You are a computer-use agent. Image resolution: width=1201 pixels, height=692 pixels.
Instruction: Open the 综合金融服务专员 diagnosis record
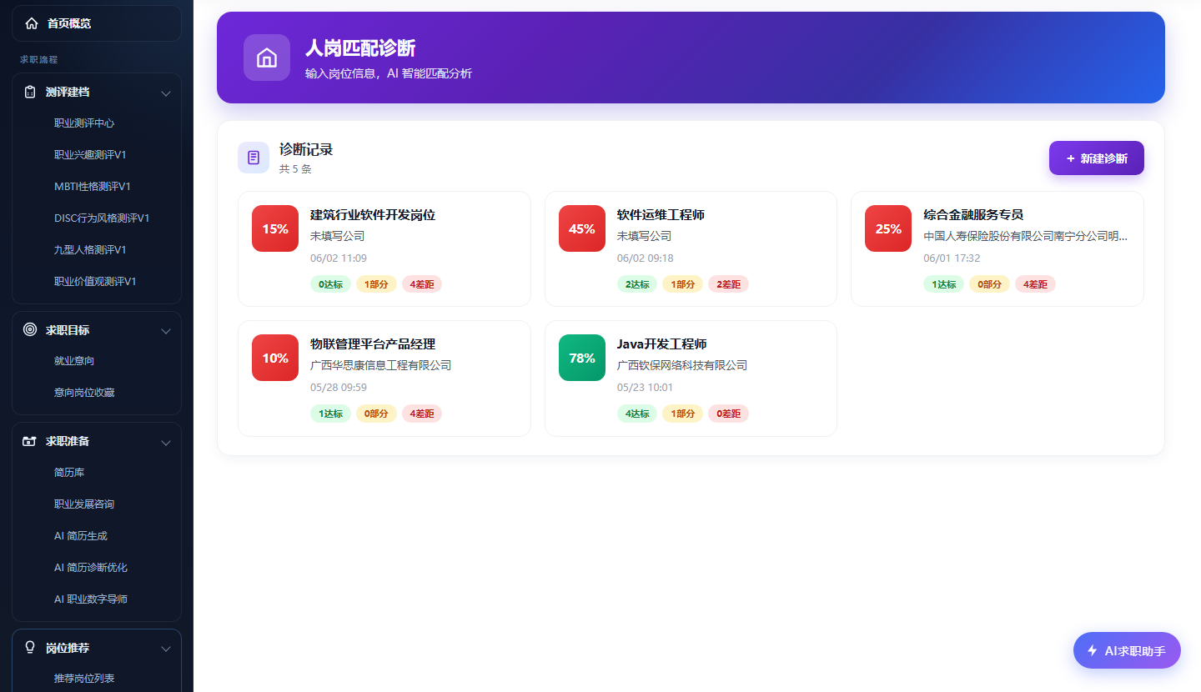point(997,248)
